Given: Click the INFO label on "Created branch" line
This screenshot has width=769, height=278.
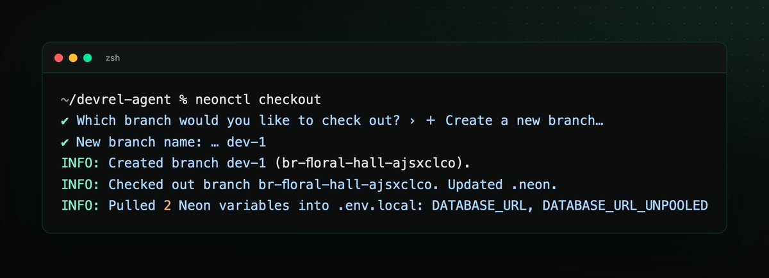Looking at the screenshot, I should [x=81, y=163].
